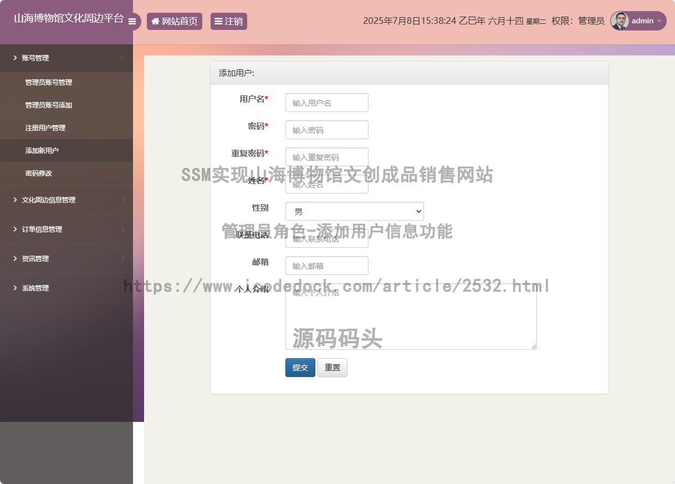Expand the 文化周边信息管理 menu
Image resolution: width=675 pixels, height=484 pixels.
tap(67, 200)
